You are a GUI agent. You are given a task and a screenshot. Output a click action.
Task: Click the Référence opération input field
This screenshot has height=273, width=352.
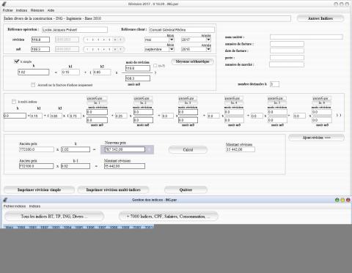pos(75,30)
